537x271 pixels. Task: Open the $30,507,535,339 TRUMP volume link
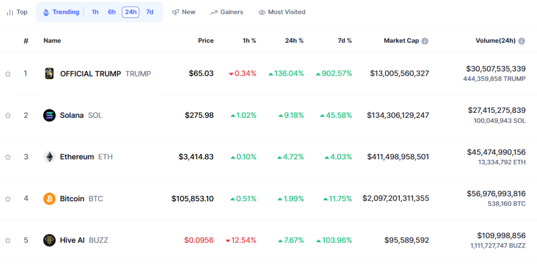(496, 69)
